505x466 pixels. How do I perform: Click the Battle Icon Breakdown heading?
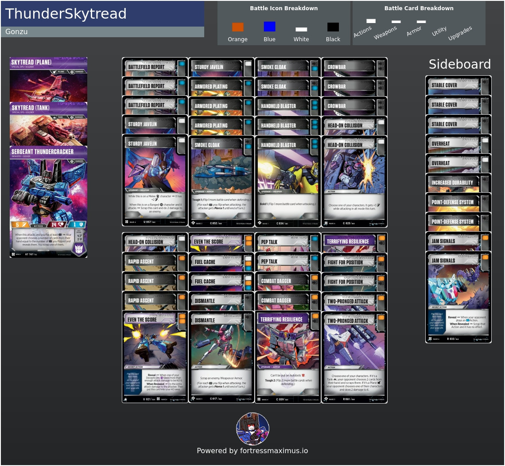click(x=284, y=8)
